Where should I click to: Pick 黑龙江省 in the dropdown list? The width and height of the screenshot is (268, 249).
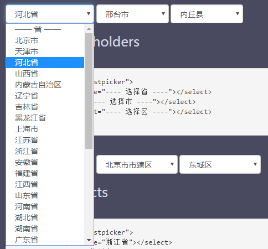tap(45, 118)
